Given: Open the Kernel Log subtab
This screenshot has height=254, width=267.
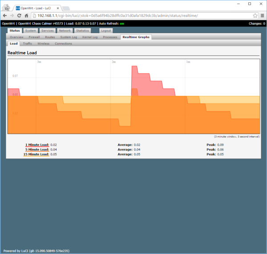Looking at the screenshot, I should click(x=89, y=37).
